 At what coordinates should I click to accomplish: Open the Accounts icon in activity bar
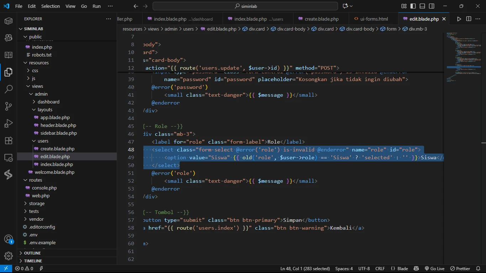[x=9, y=239]
